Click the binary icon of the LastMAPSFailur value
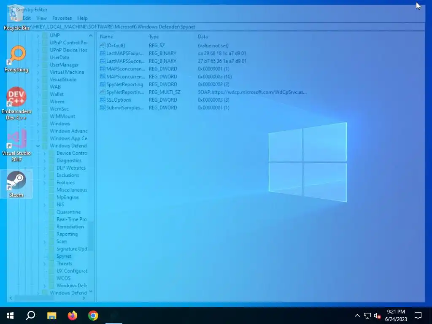432x324 pixels. pos(103,53)
